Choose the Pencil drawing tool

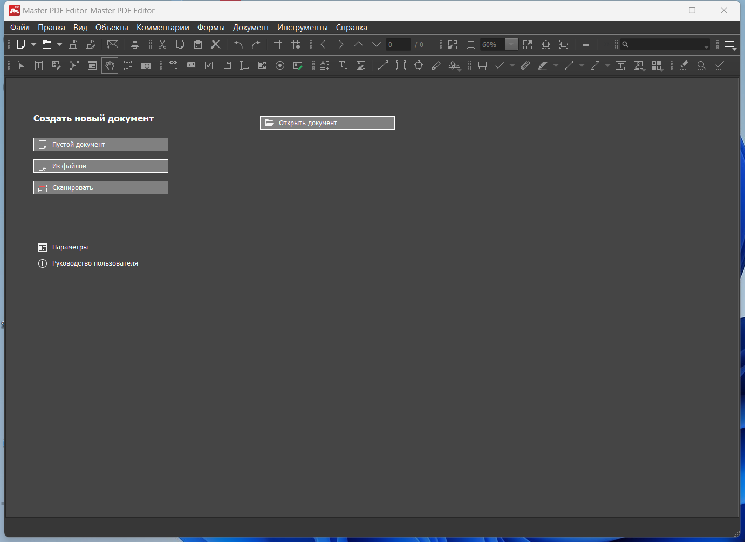436,66
